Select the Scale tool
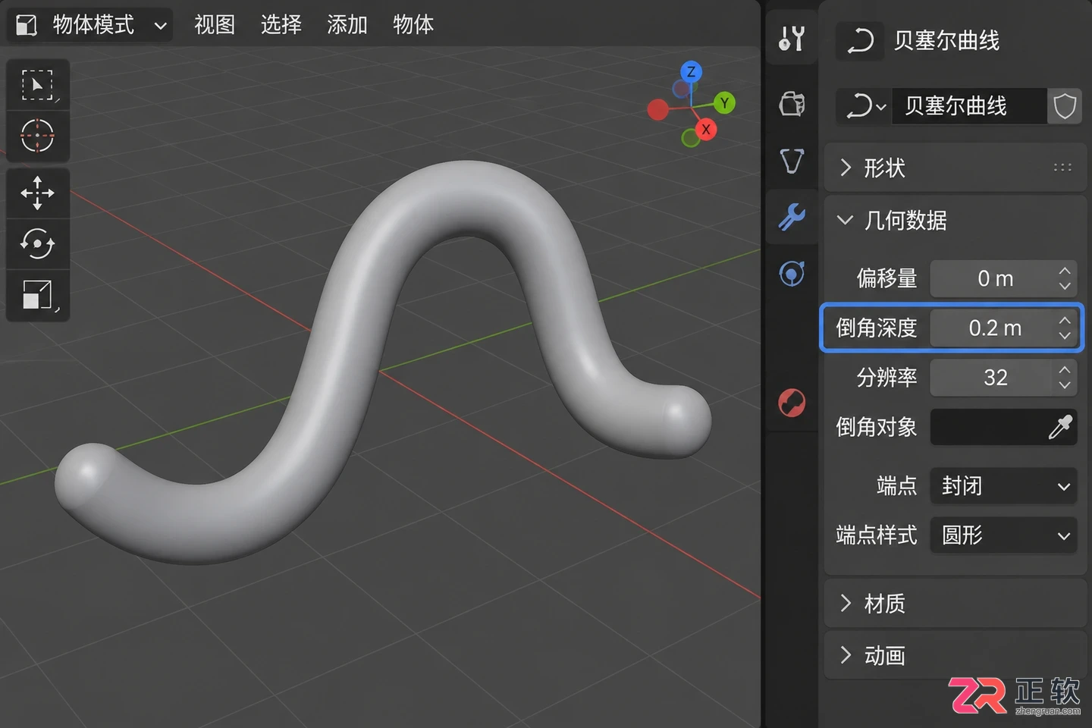The width and height of the screenshot is (1092, 728). [x=37, y=295]
